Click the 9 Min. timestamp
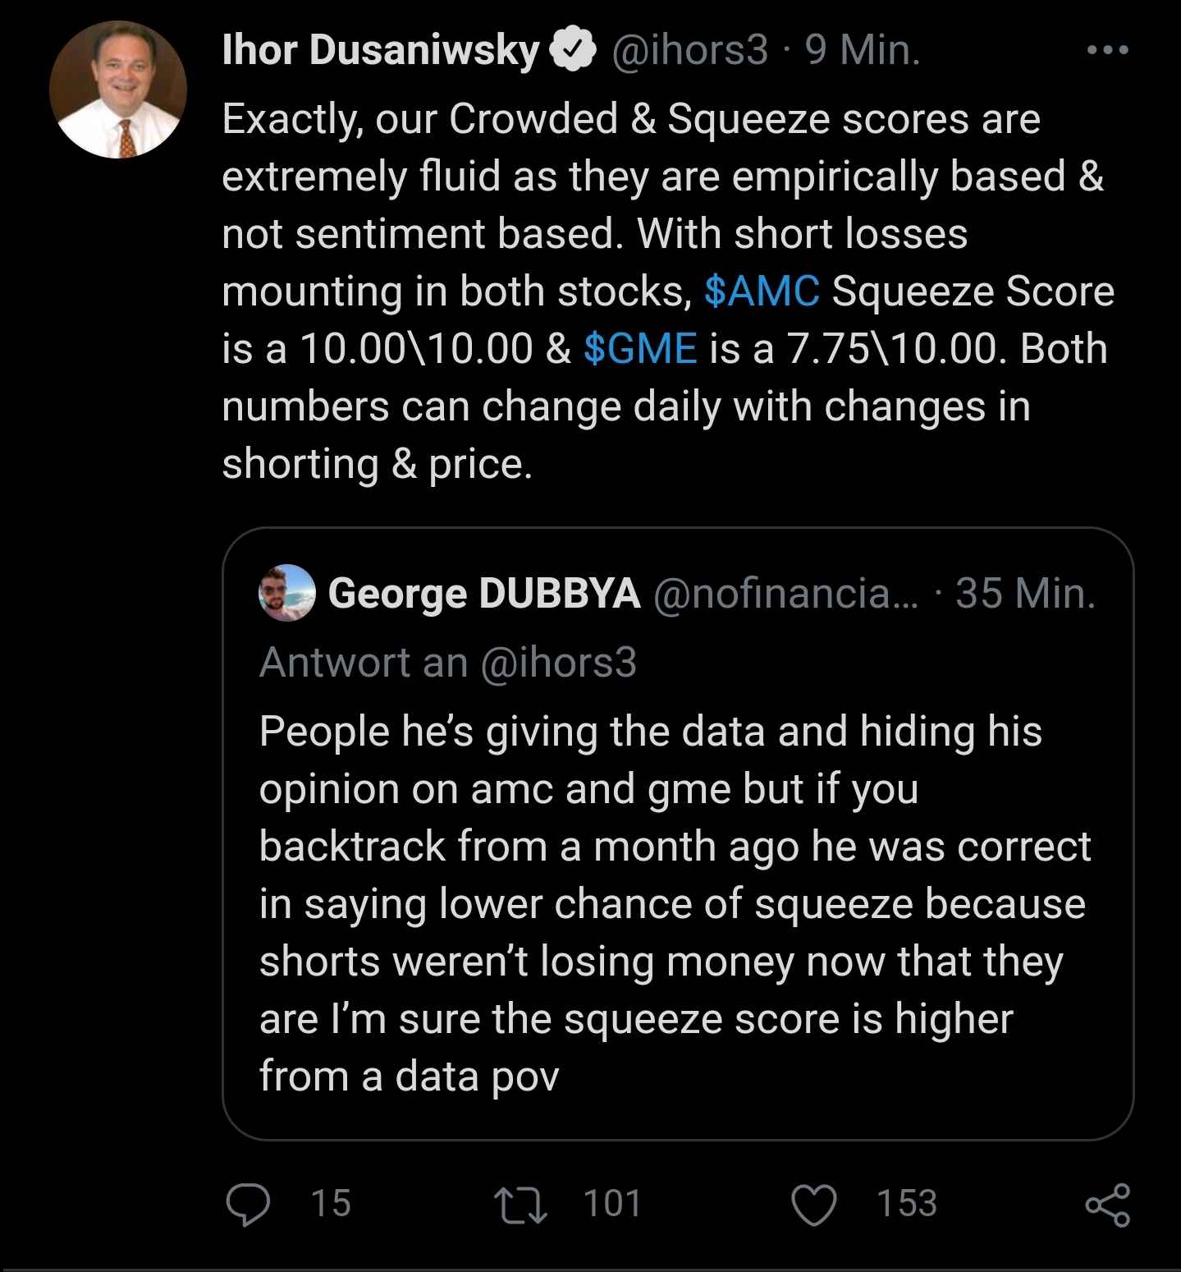1181x1272 pixels. [x=863, y=51]
